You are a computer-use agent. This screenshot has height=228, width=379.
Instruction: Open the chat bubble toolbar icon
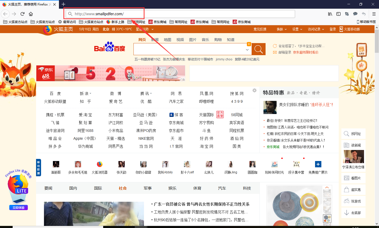click(355, 14)
